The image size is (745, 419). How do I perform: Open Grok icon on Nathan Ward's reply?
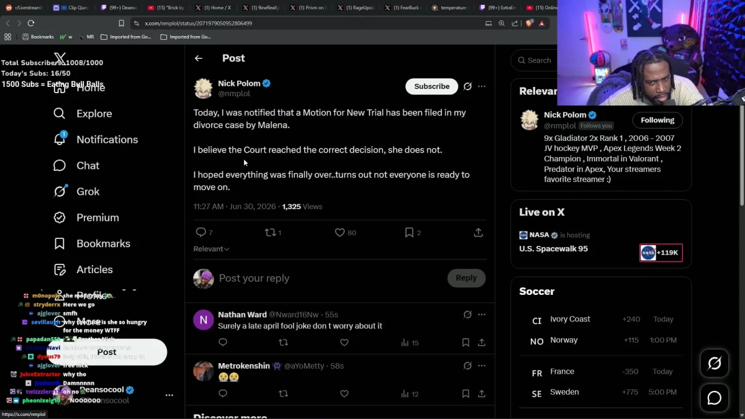(467, 315)
